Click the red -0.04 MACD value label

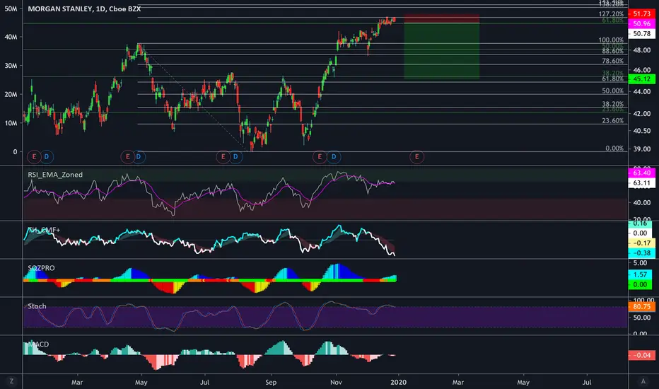pyautogui.click(x=642, y=355)
